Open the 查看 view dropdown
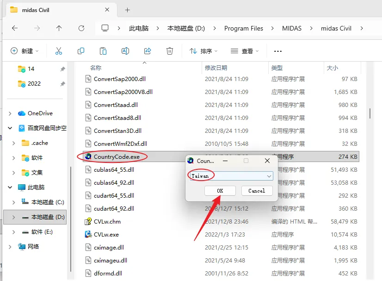 tap(245, 51)
